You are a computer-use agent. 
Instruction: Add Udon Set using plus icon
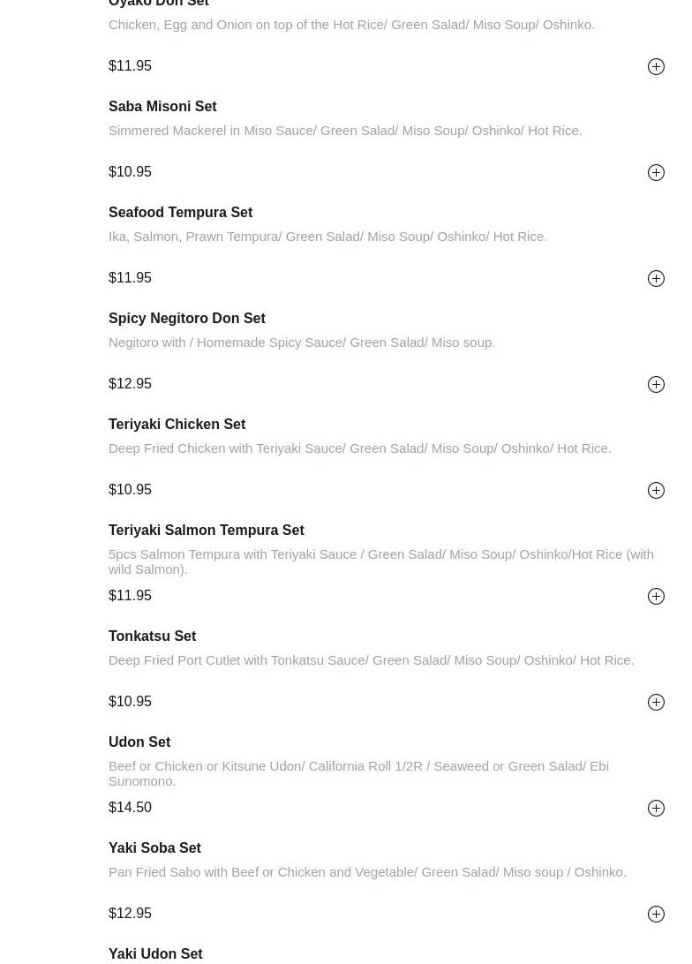[x=656, y=808]
